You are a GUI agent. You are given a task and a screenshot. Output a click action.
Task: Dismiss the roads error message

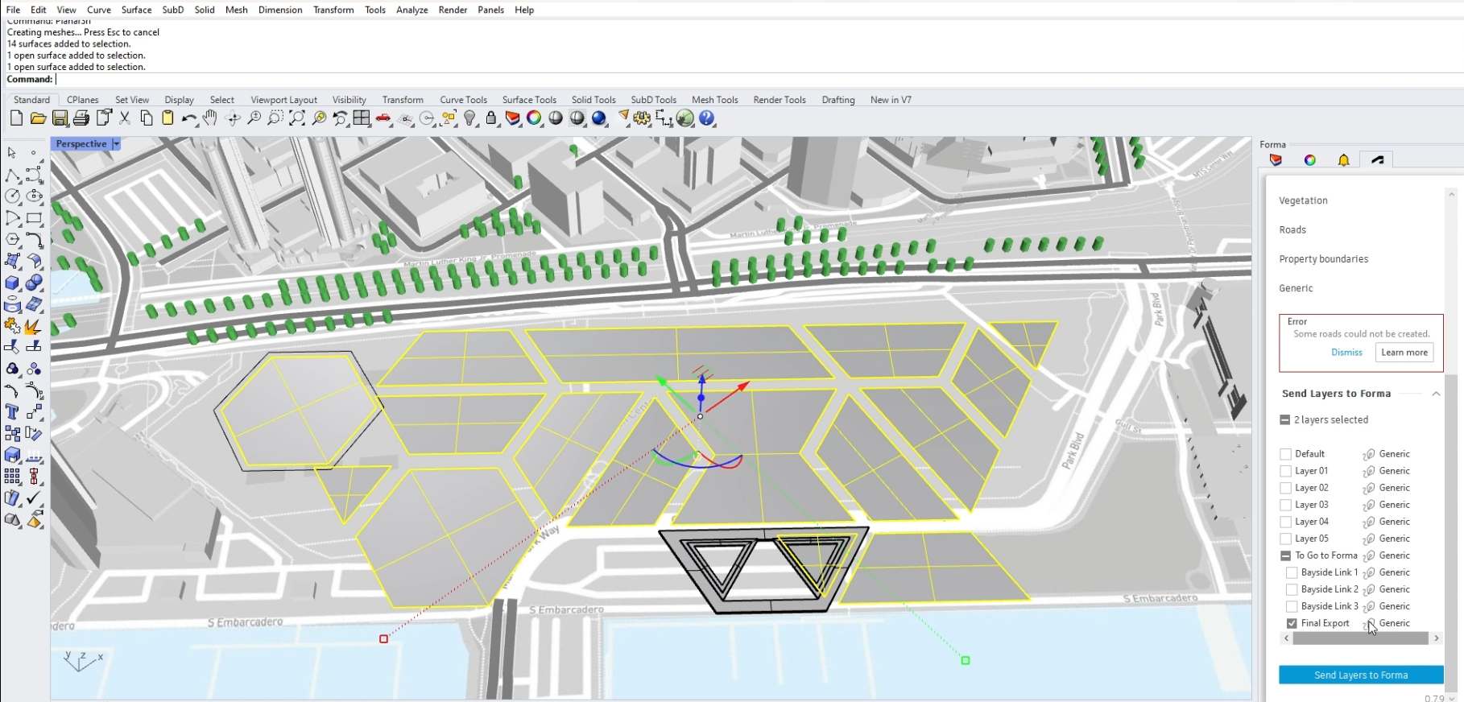click(1346, 353)
